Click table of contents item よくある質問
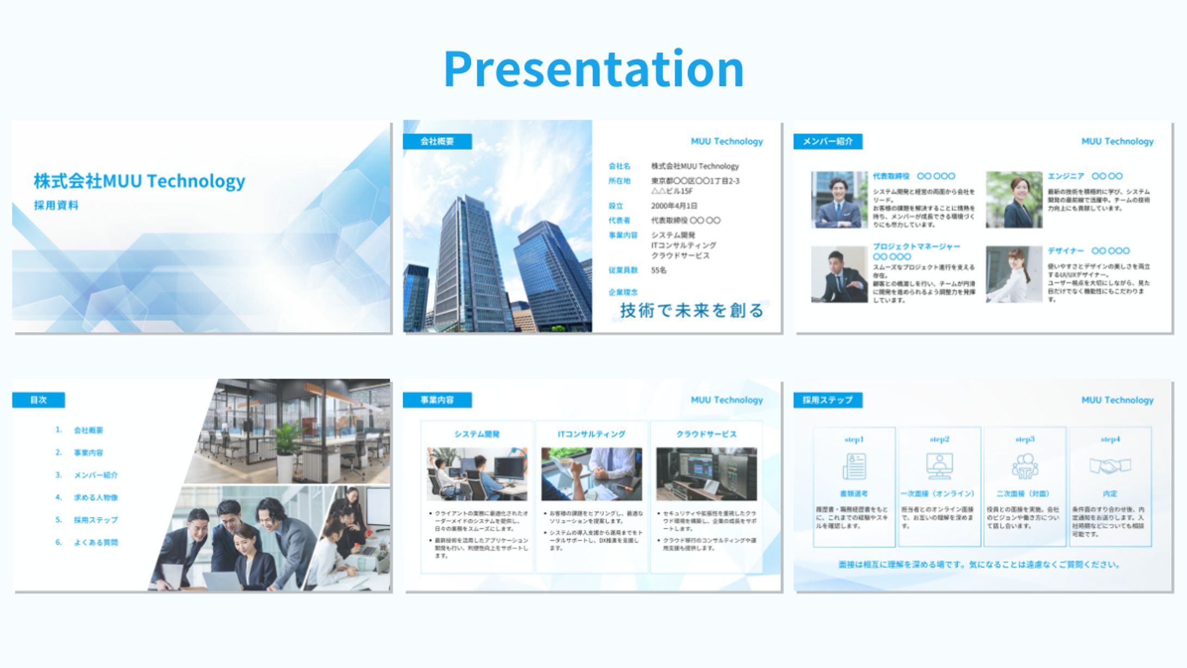Screen dimensions: 1187x668 pos(96,543)
